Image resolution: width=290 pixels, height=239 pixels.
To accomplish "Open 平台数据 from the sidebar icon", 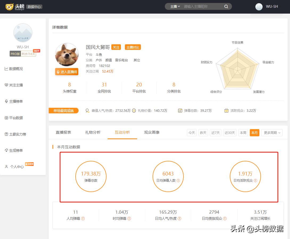I will 6,118.
